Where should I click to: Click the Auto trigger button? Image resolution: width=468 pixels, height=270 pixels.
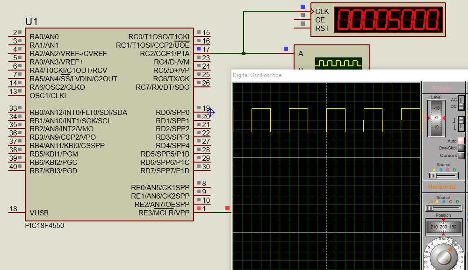(x=461, y=141)
